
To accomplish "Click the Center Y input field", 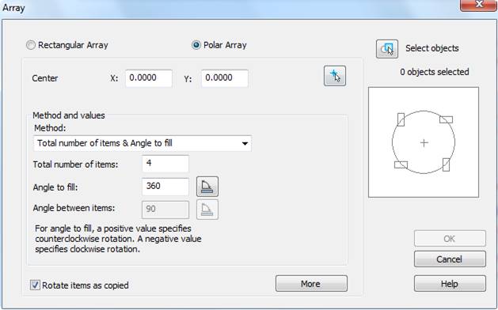I will [225, 78].
